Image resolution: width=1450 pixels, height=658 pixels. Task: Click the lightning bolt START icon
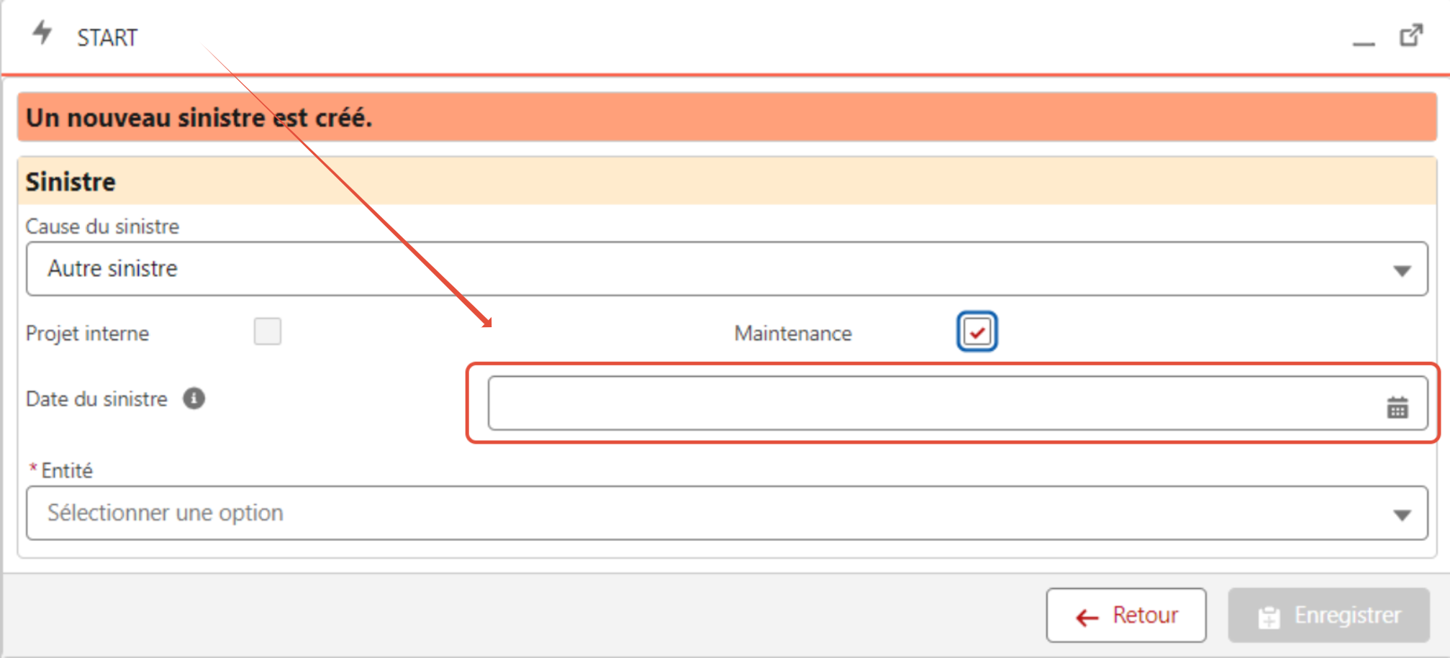click(43, 34)
